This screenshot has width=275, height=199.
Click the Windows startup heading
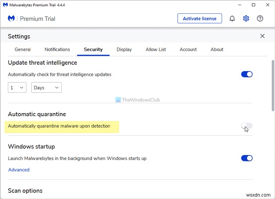pyautogui.click(x=31, y=146)
